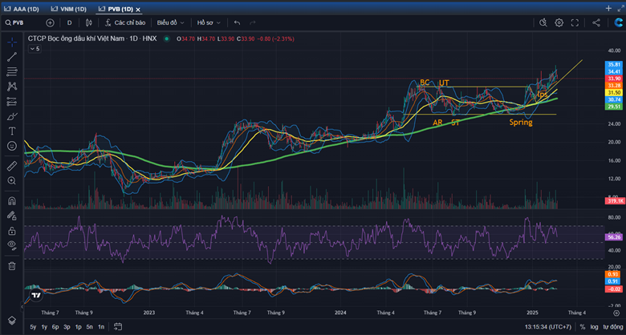Click the share chart icon

pos(596,23)
